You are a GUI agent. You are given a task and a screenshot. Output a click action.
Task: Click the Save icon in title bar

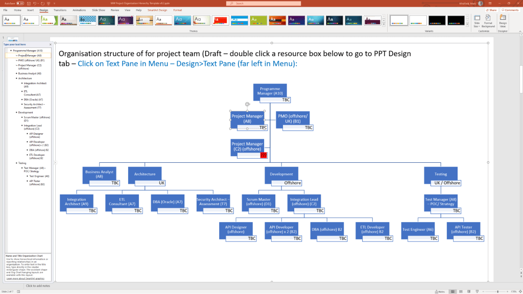pyautogui.click(x=29, y=3)
